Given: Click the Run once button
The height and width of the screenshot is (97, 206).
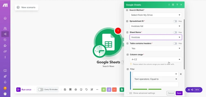Looking at the screenshot, I should (x=24, y=90).
